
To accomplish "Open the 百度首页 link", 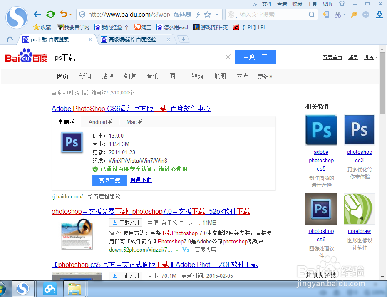I will [332, 57].
